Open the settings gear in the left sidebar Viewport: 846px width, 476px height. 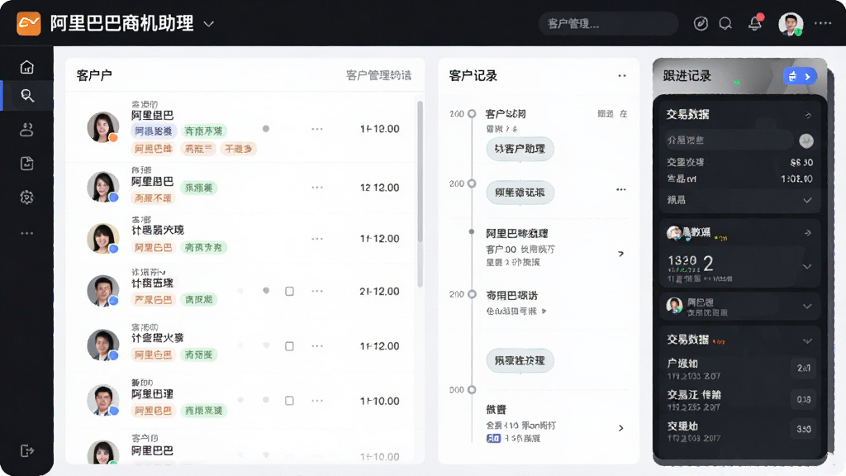pos(27,198)
